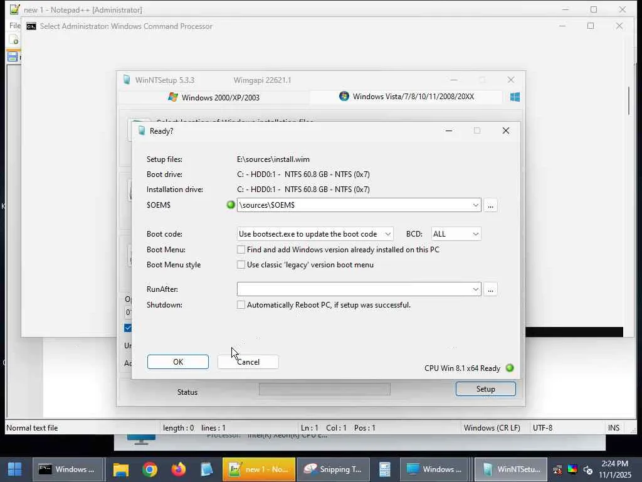The image size is (642, 482).
Task: Click the Ready dialog title icon
Action: (142, 131)
